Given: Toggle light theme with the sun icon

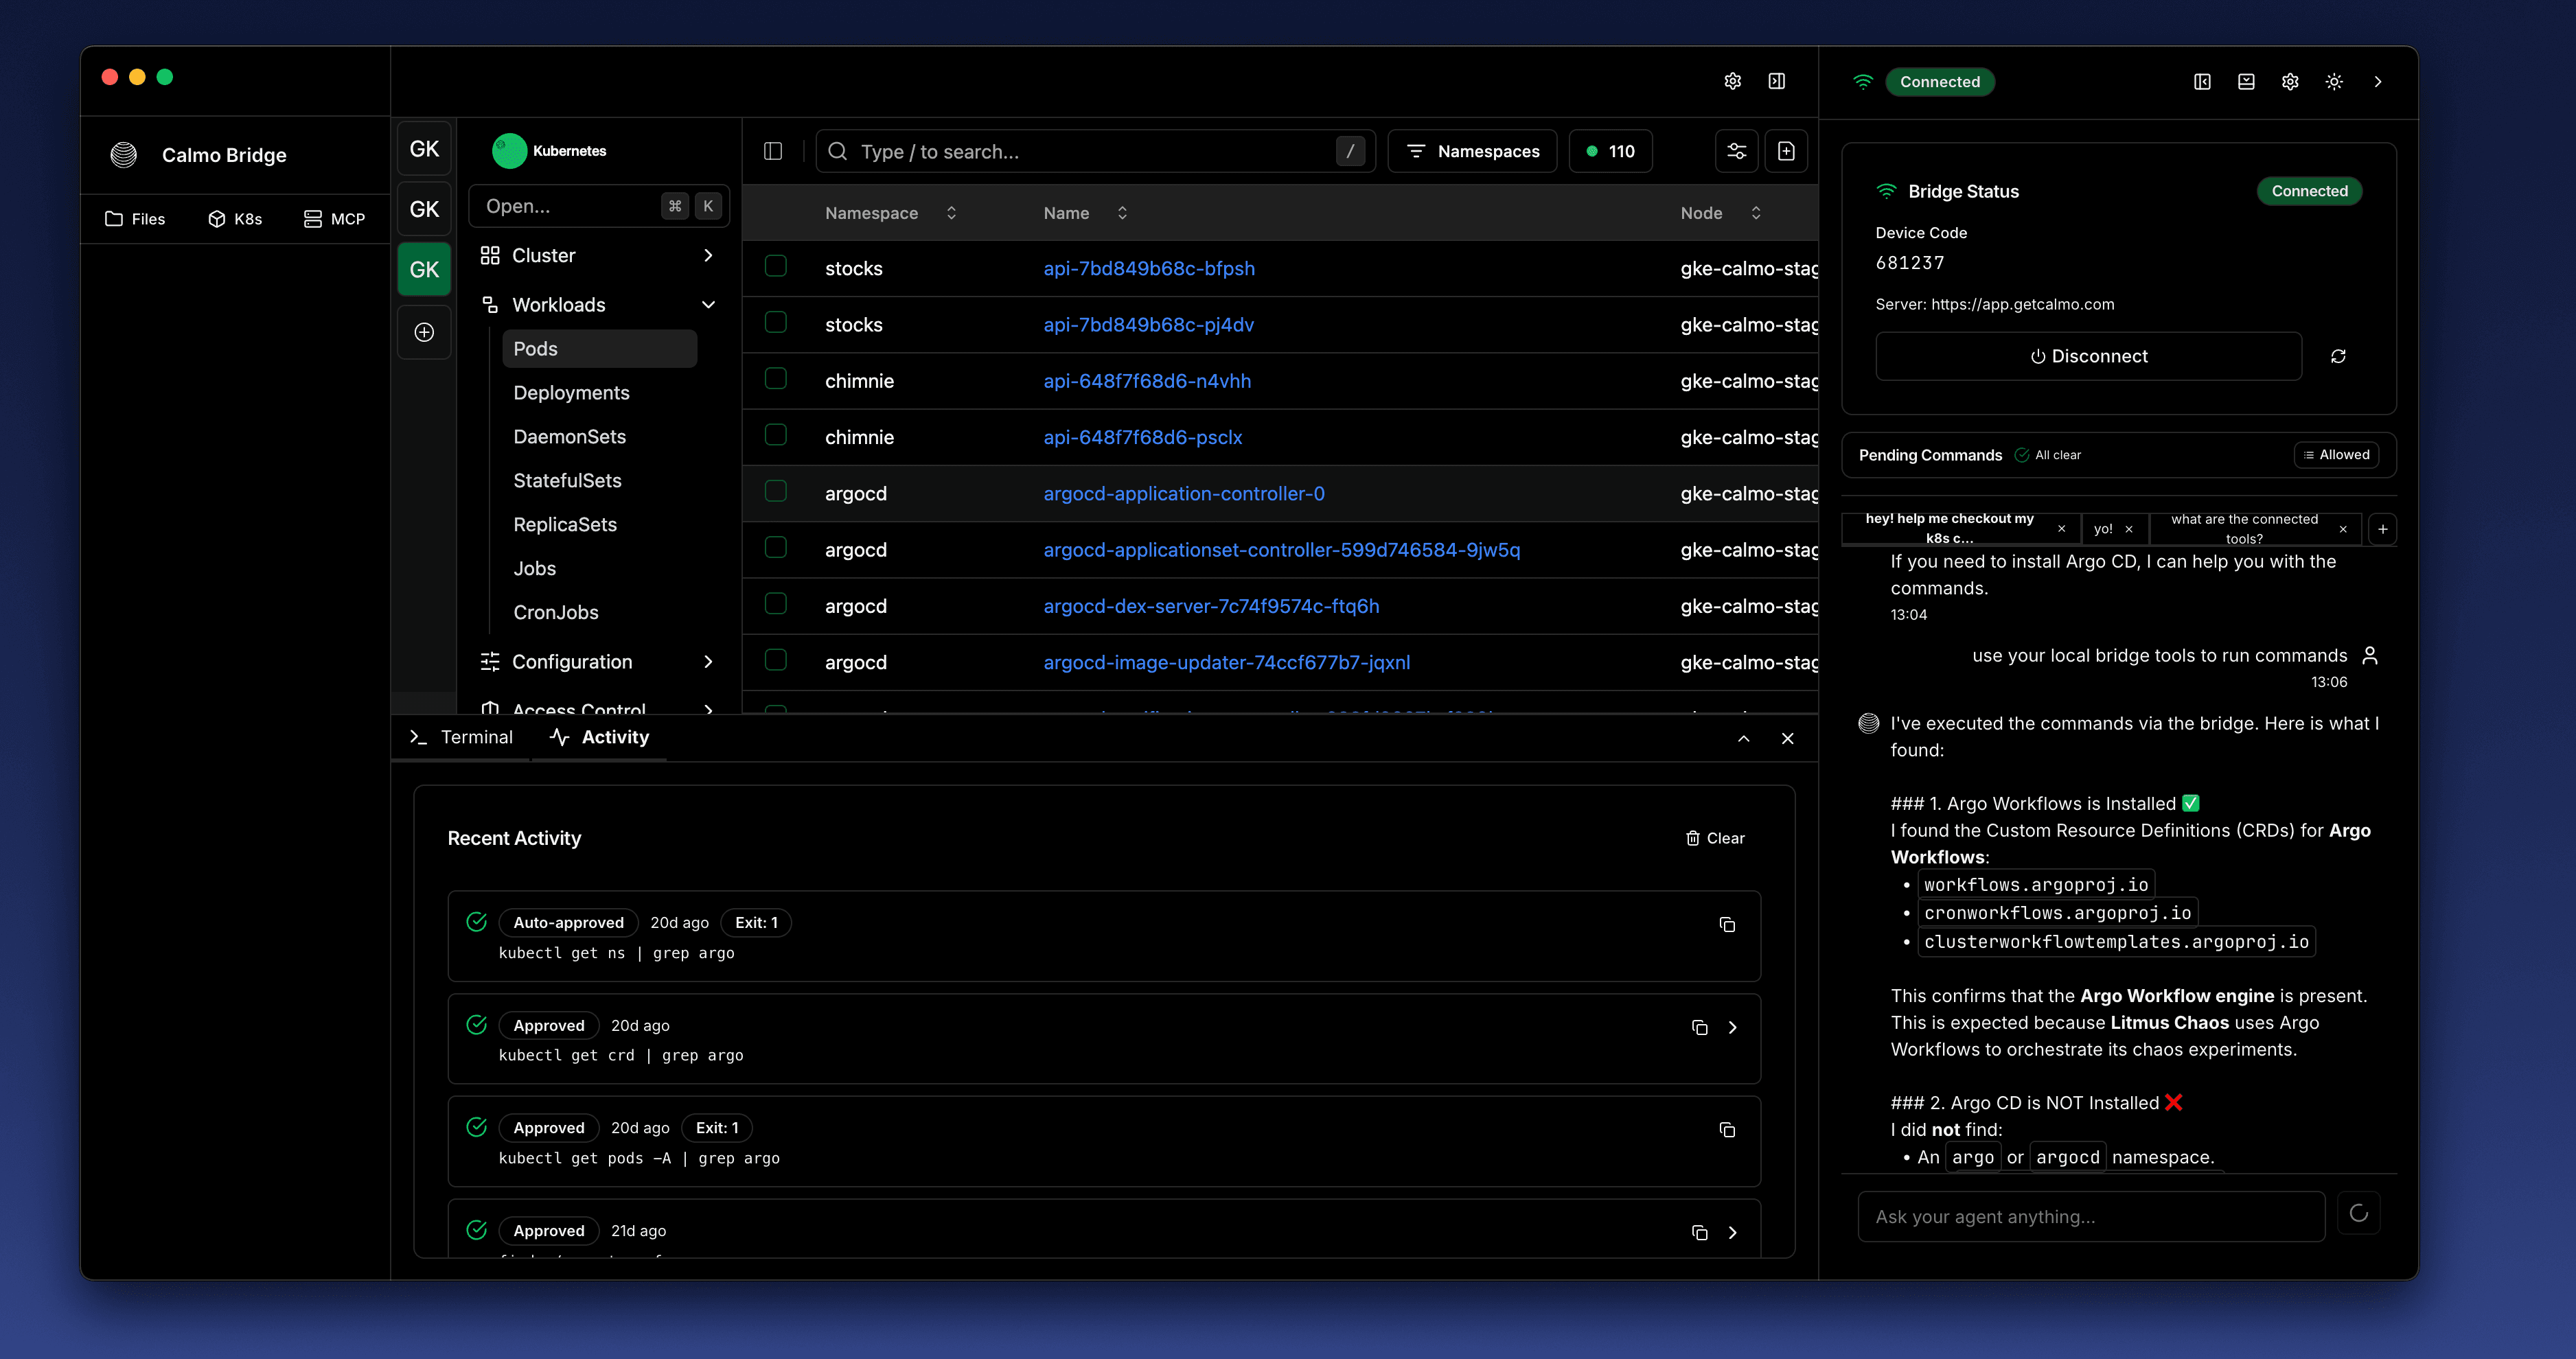Looking at the screenshot, I should [2334, 82].
